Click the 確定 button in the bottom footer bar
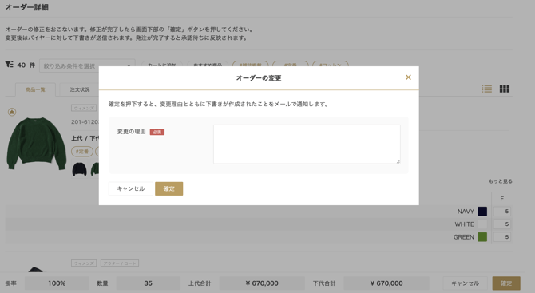The width and height of the screenshot is (535, 293). (x=506, y=283)
